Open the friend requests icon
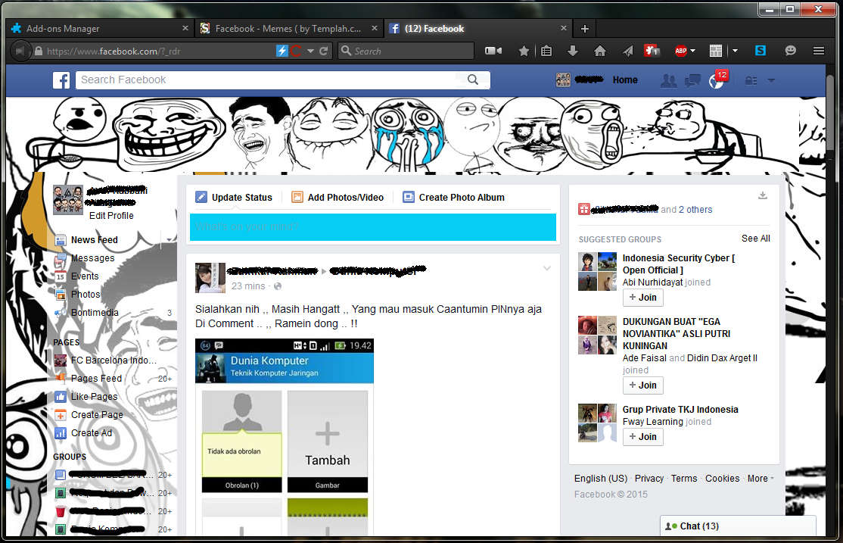Screen dimensions: 843x543 tap(668, 81)
